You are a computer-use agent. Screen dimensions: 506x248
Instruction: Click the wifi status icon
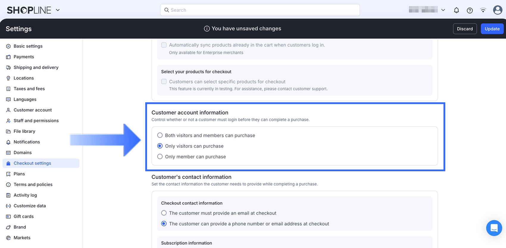click(483, 10)
